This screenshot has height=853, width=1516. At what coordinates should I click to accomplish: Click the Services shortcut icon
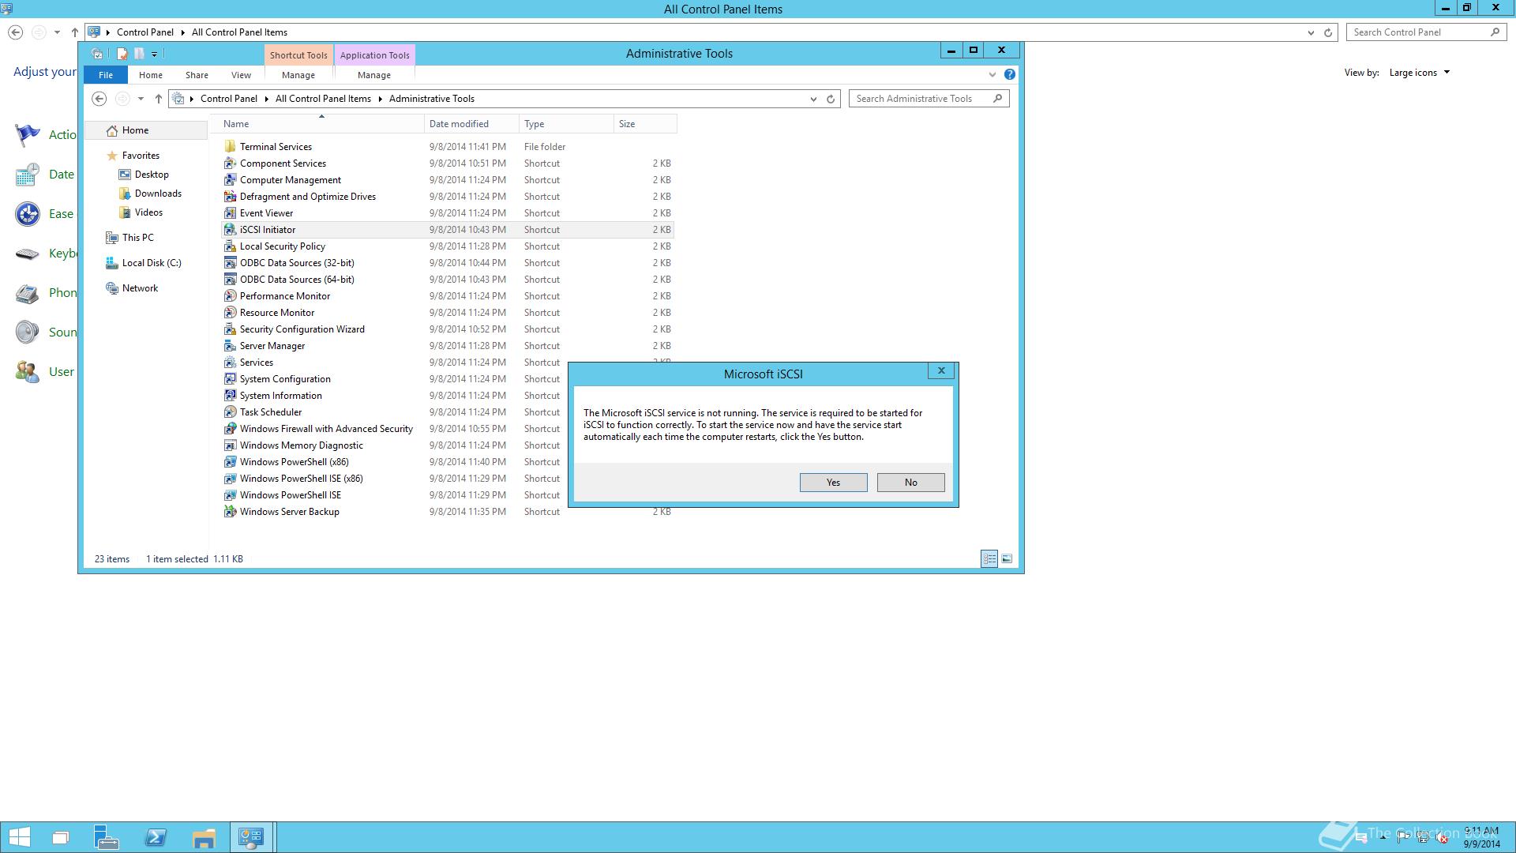[x=230, y=362]
